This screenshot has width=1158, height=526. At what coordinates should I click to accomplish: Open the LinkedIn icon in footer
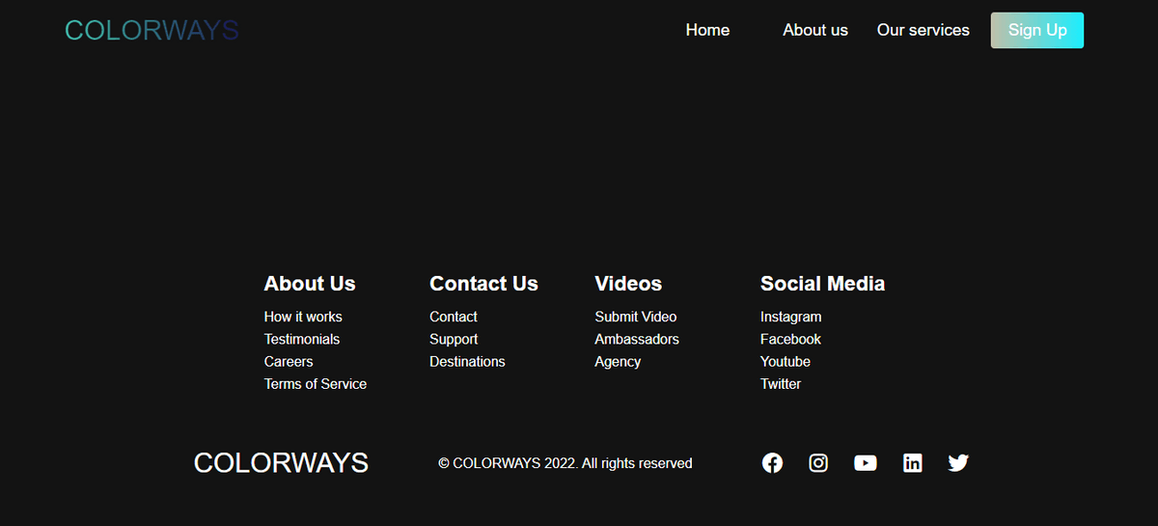[912, 463]
